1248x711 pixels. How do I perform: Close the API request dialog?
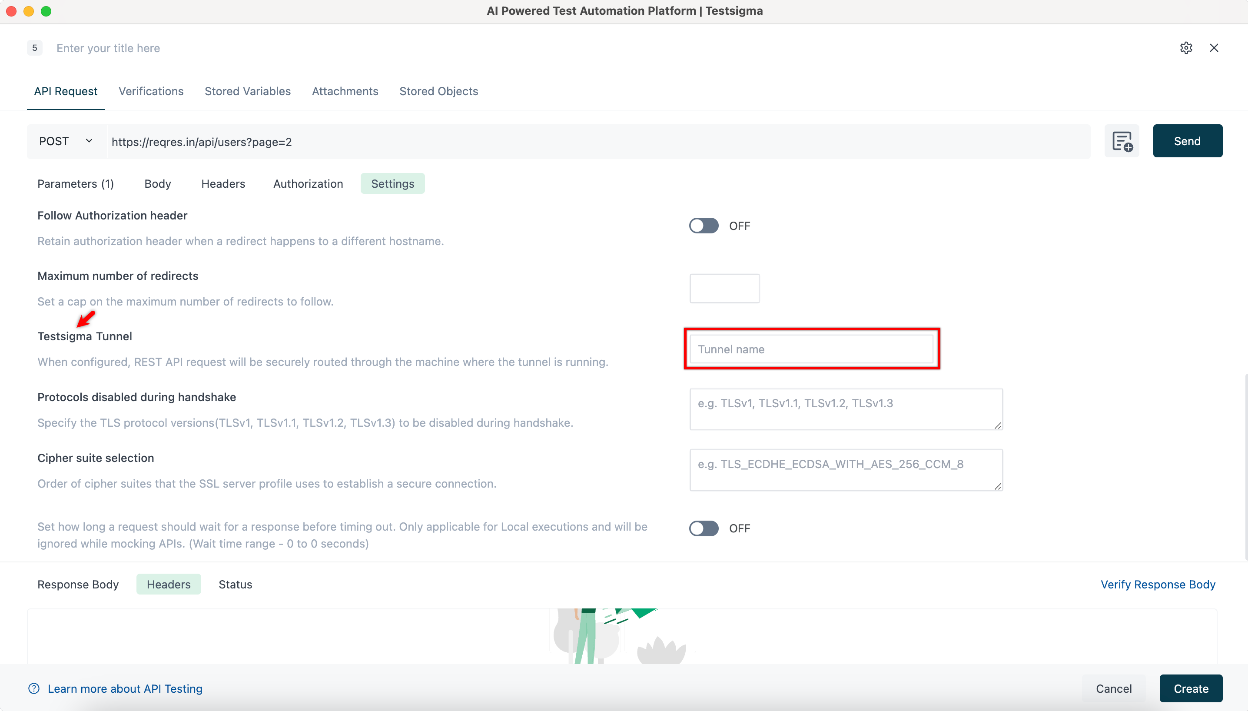point(1214,48)
